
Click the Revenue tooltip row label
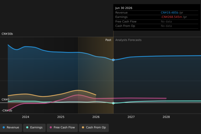pos(121,13)
